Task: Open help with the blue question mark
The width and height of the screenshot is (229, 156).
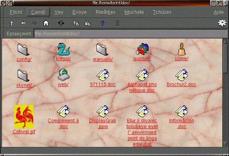Action: [x=102, y=23]
